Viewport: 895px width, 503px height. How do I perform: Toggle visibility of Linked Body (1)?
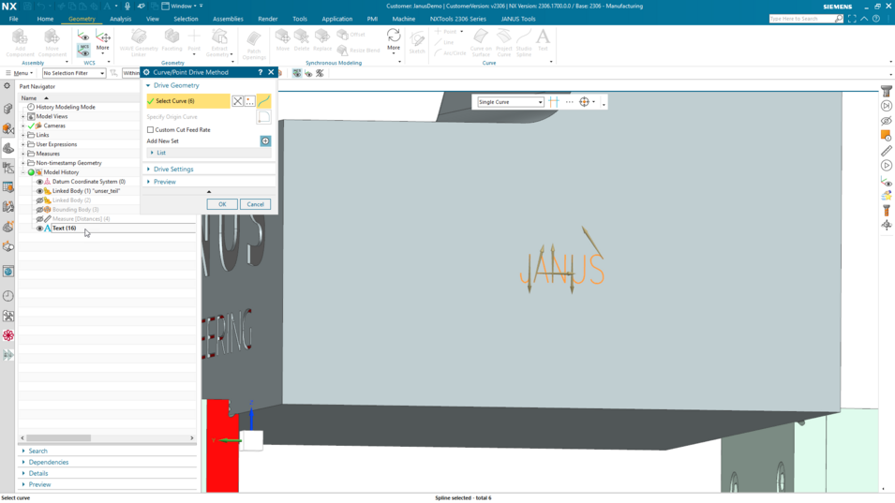tap(39, 191)
